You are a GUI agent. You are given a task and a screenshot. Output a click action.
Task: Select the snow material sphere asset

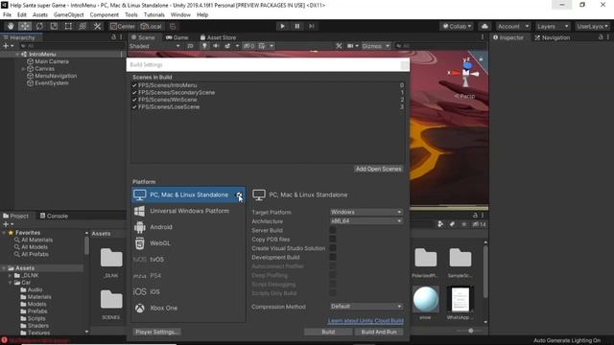(426, 299)
